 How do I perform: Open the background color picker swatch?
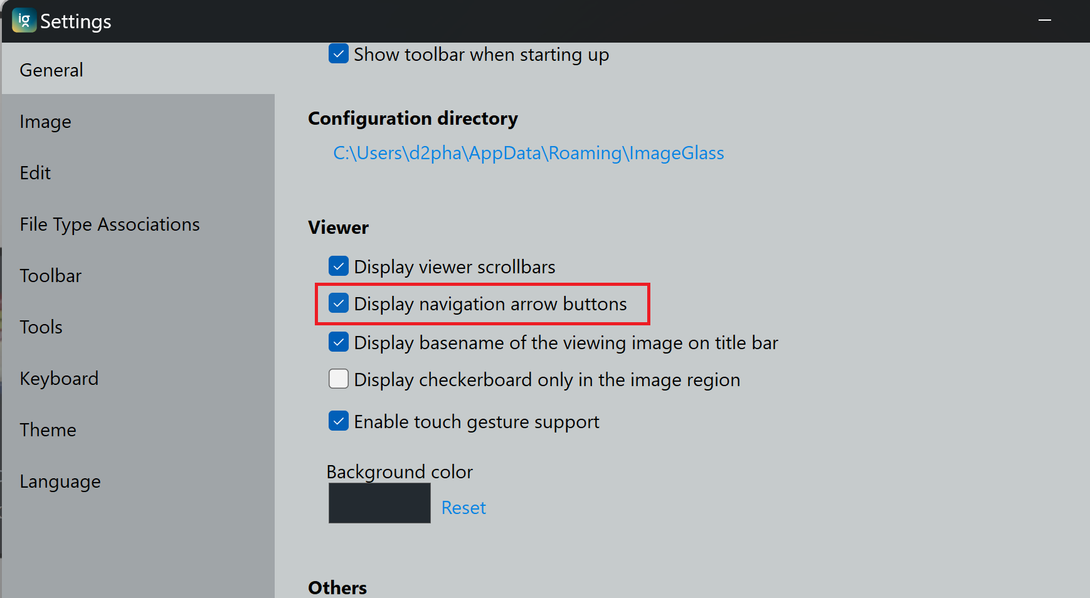click(x=379, y=503)
